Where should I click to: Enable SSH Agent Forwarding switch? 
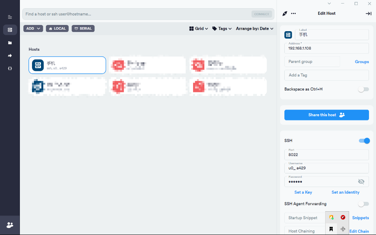pos(364,204)
